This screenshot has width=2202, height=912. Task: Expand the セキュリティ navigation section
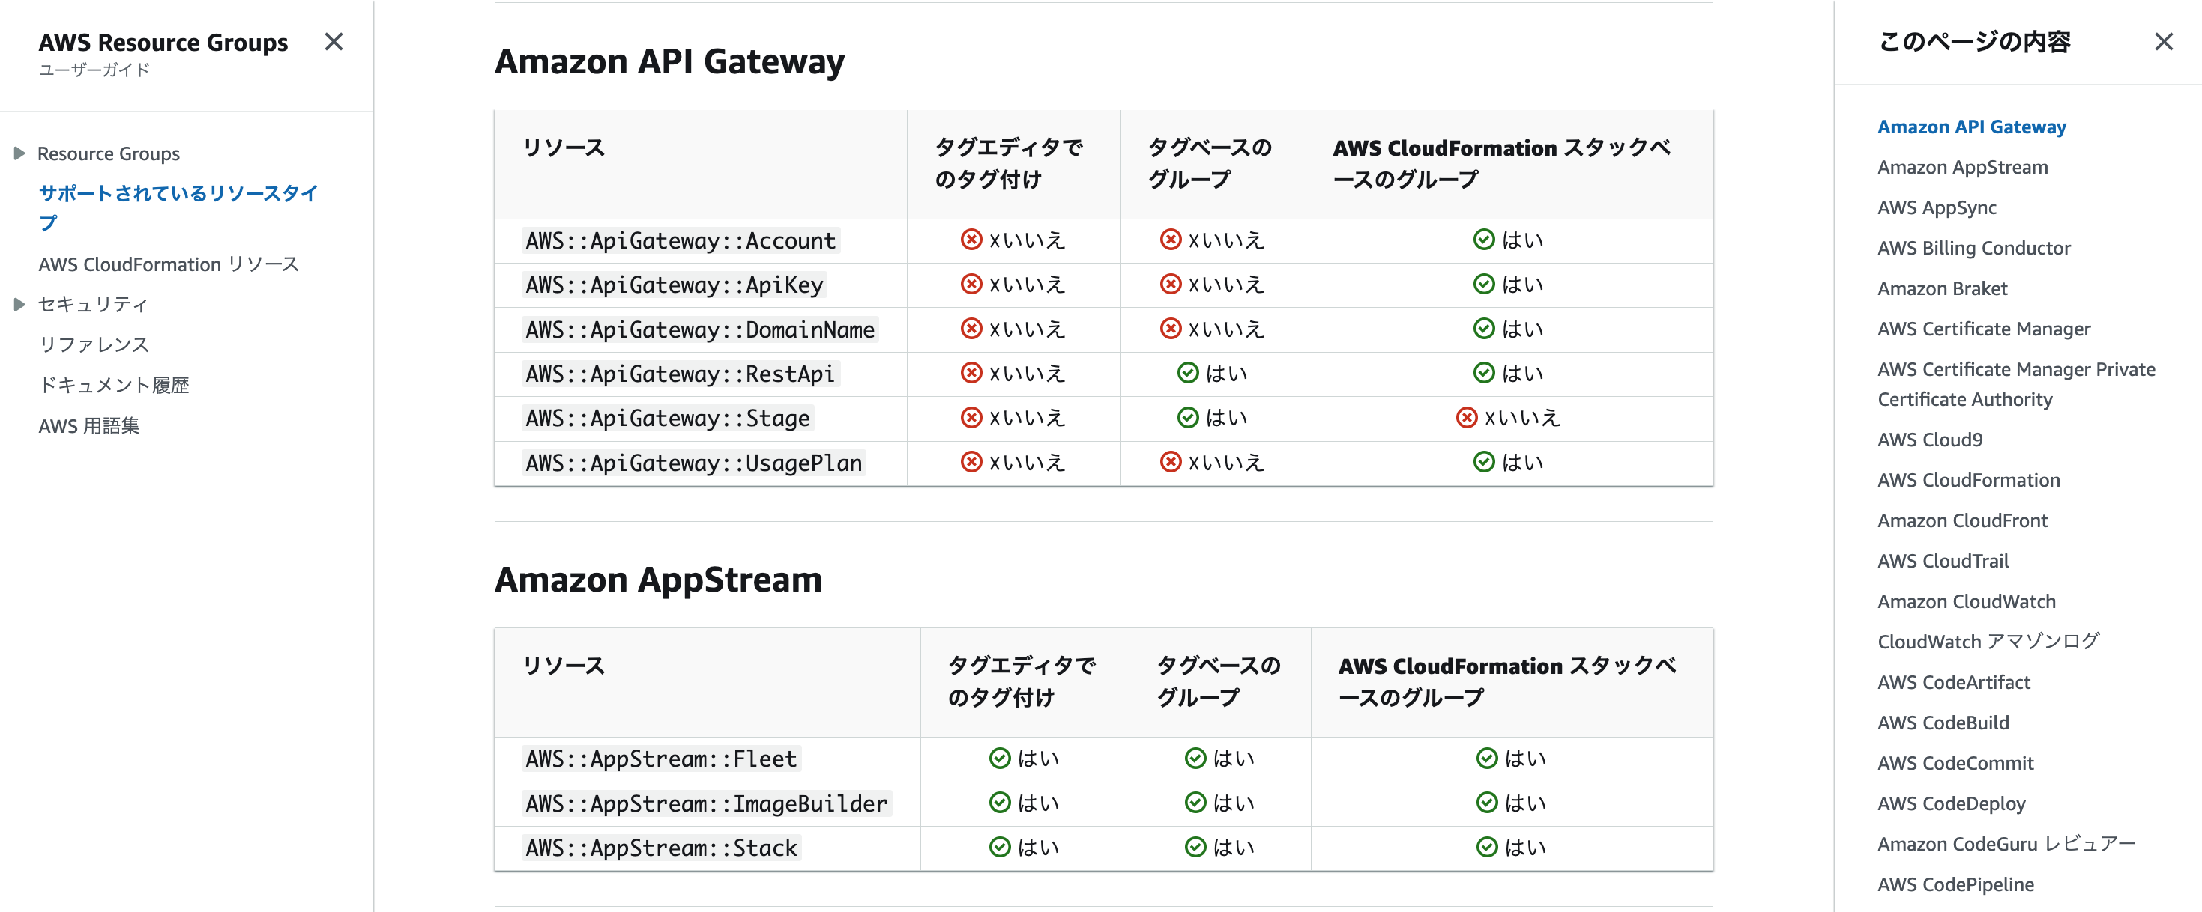(x=19, y=304)
